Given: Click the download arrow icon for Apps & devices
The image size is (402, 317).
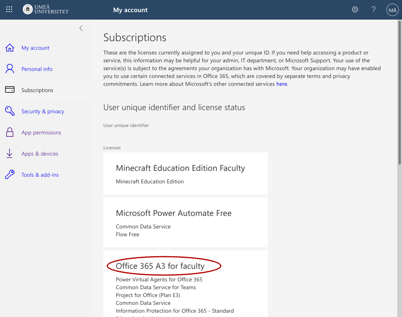Looking at the screenshot, I should 9,153.
